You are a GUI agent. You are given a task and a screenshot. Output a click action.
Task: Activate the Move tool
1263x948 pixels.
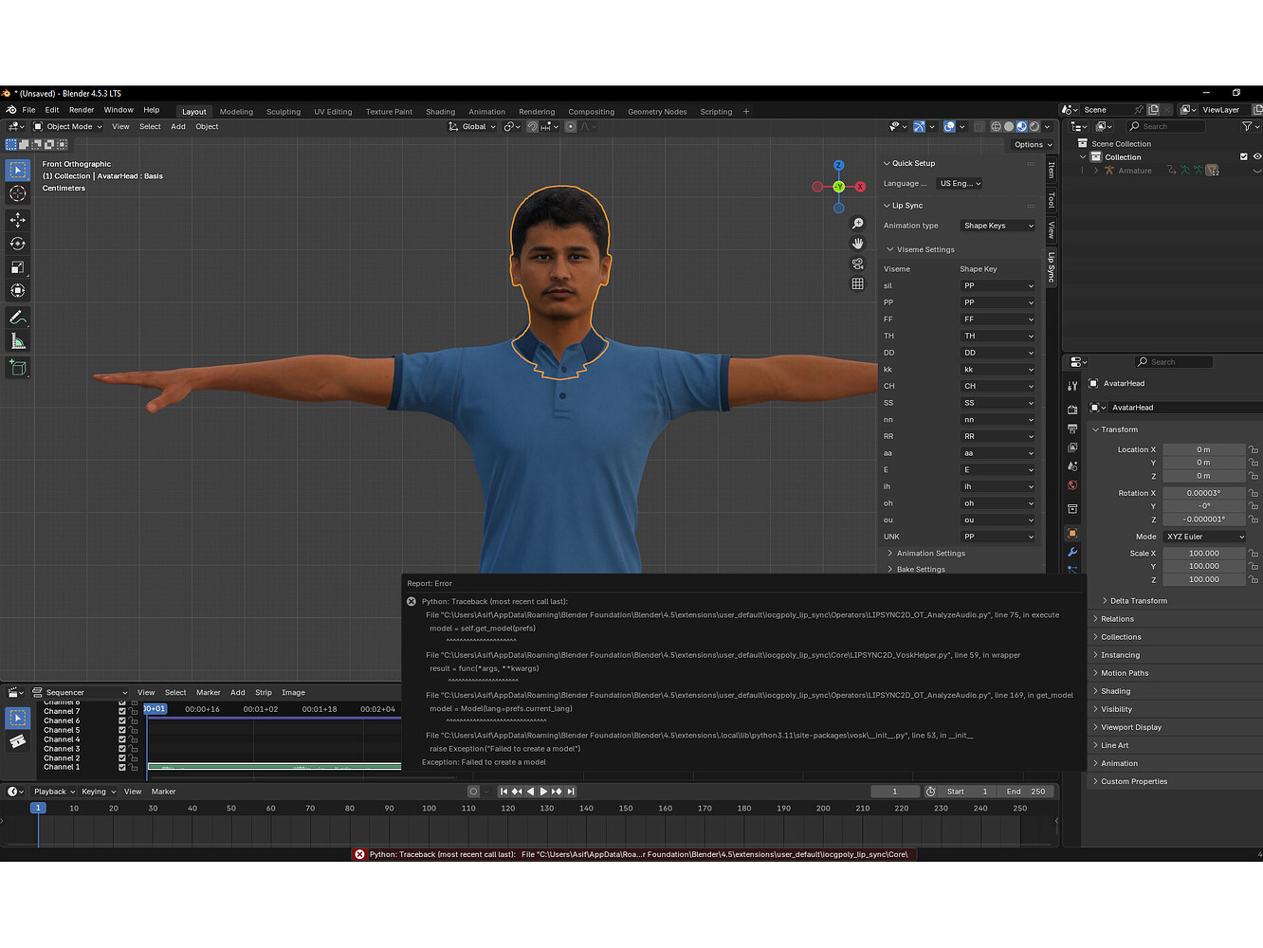[18, 220]
